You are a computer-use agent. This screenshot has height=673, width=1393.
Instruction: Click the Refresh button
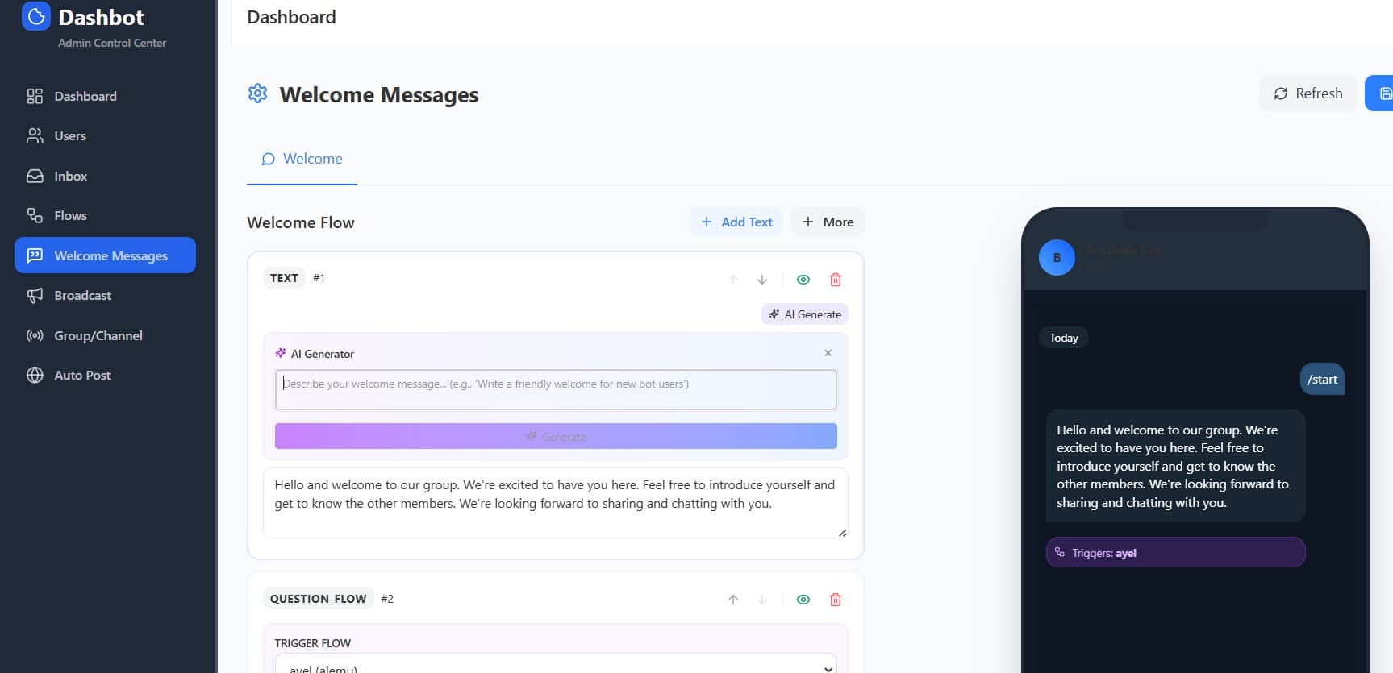point(1308,93)
